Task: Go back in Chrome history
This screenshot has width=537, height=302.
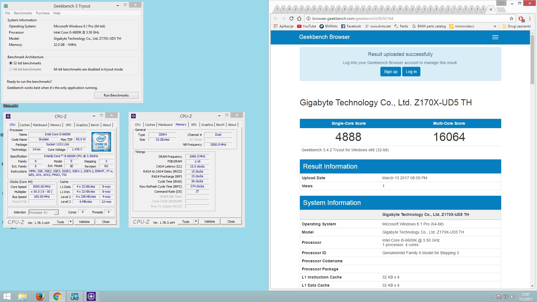Action: pyautogui.click(x=276, y=18)
